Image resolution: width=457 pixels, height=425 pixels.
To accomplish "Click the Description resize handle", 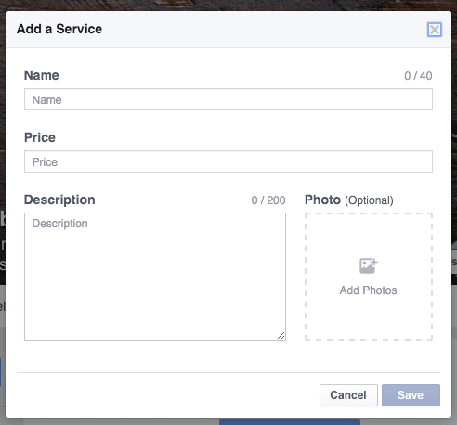I will [281, 336].
